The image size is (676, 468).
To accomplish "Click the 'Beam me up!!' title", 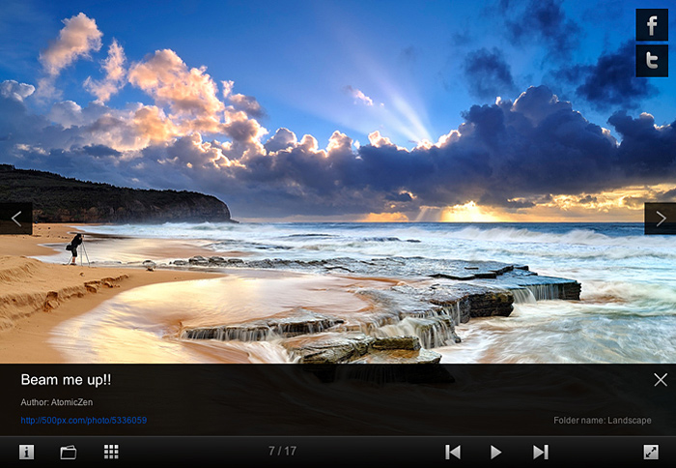I will (66, 379).
